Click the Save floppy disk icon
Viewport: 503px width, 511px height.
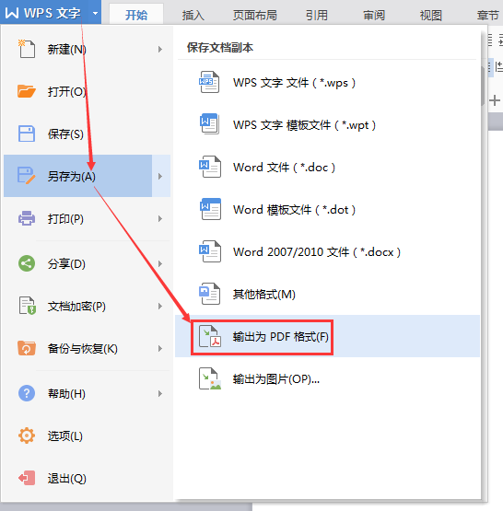pyautogui.click(x=27, y=134)
